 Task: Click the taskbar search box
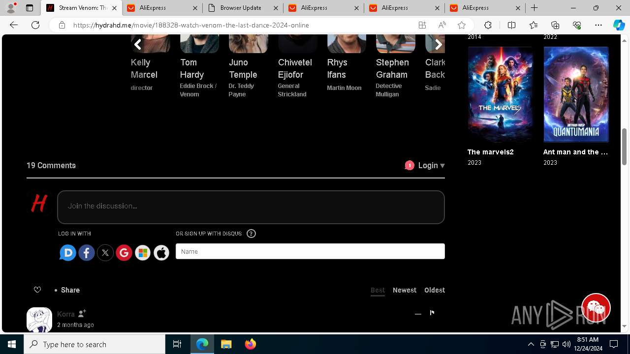pos(94,344)
